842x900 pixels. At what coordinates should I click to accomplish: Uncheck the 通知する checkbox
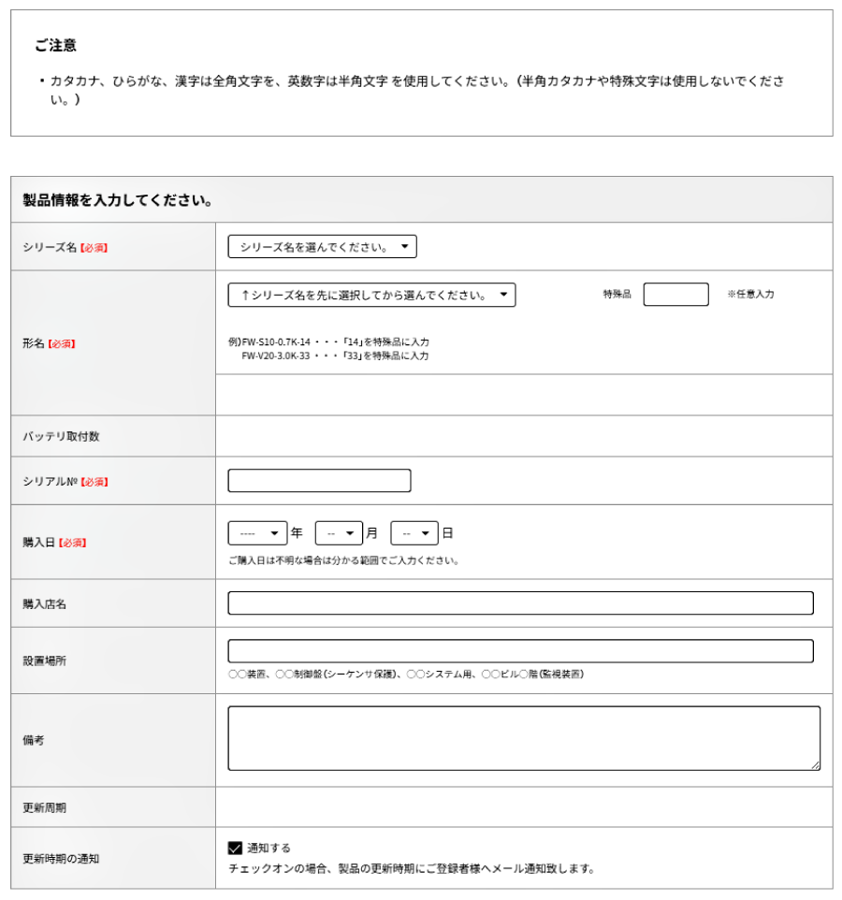[235, 848]
